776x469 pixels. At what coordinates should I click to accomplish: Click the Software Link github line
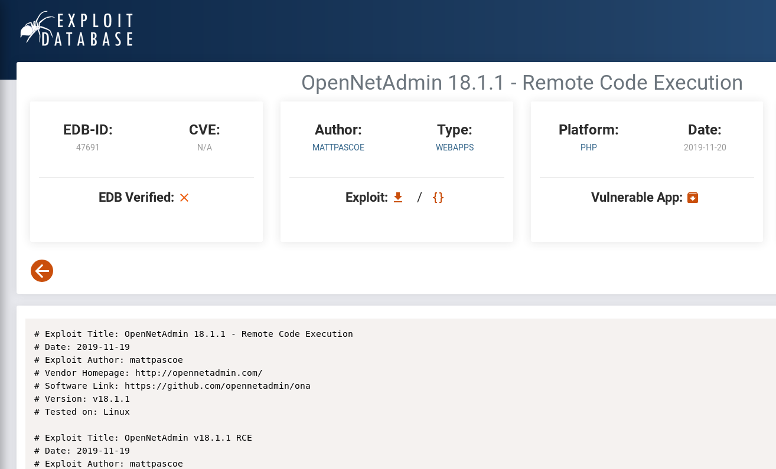coord(172,386)
